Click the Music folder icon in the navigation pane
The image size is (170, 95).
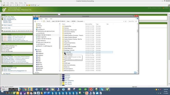pos(37,24)
